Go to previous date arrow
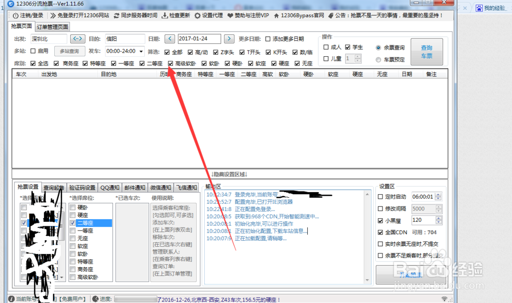The width and height of the screenshot is (512, 303). (169, 39)
